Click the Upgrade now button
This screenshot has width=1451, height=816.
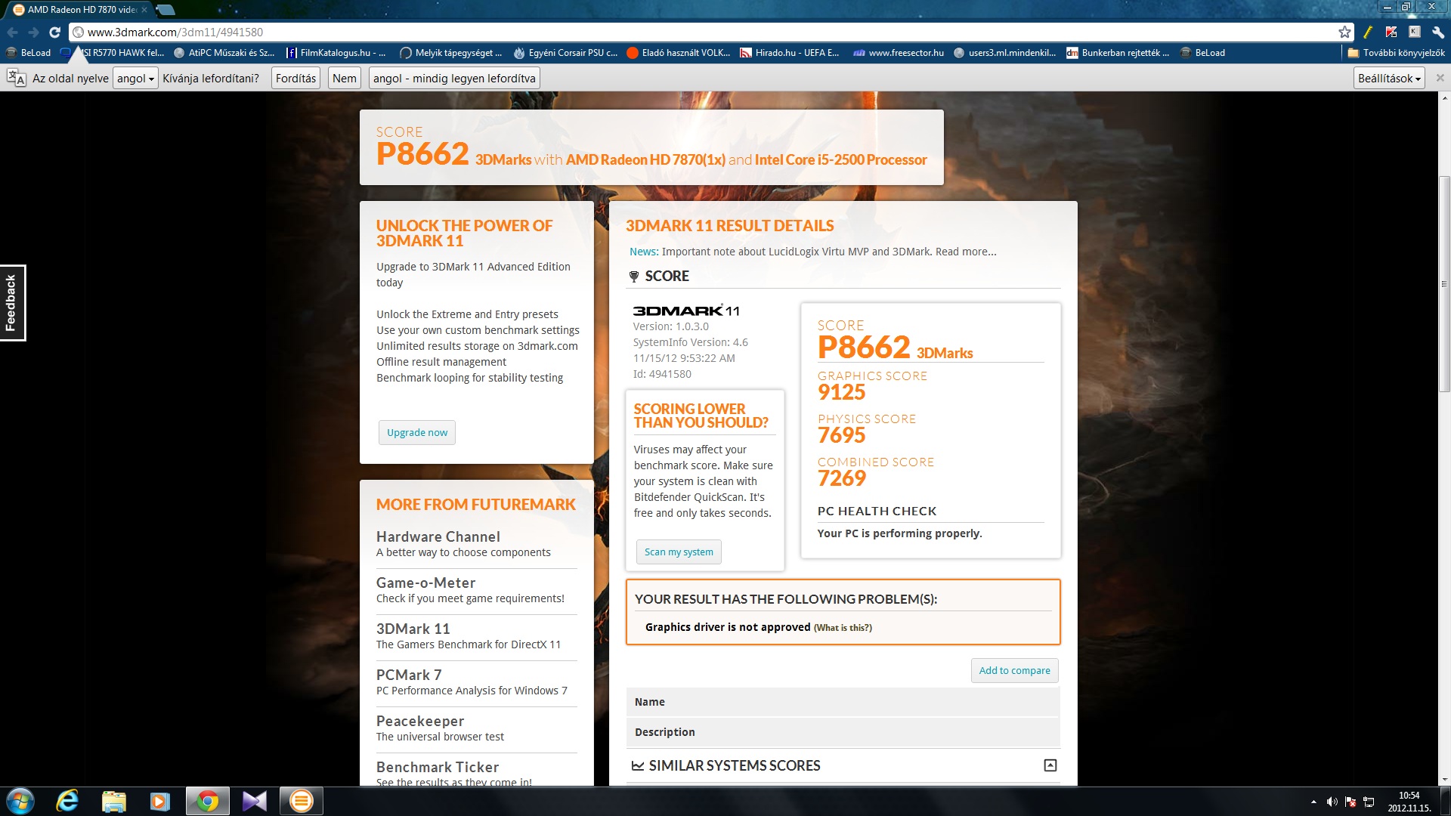pyautogui.click(x=417, y=432)
